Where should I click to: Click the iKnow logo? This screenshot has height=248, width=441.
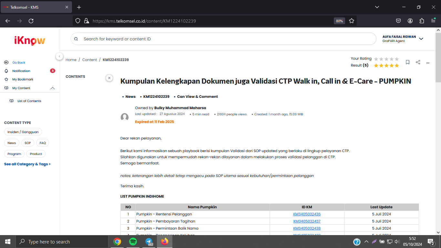(30, 40)
